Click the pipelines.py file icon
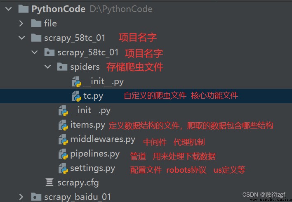The height and width of the screenshot is (202, 292). coord(64,154)
